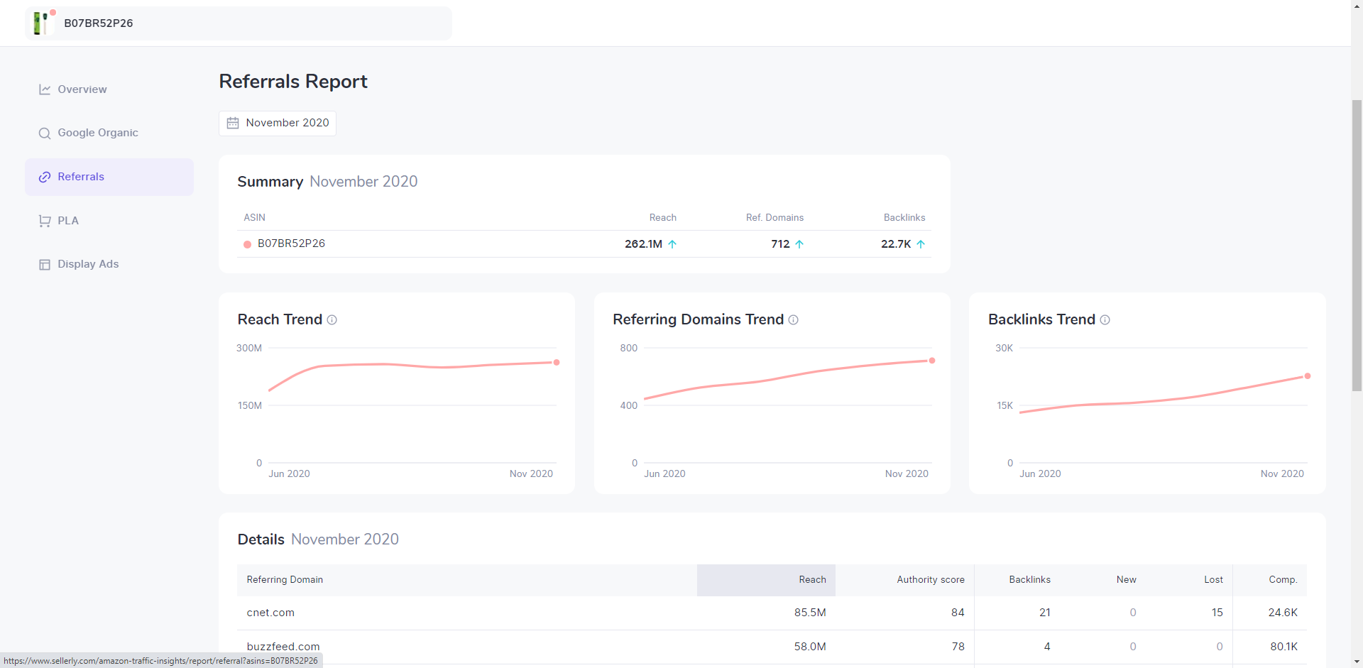Click the 712 Ref. Domains summary value
The width and height of the screenshot is (1363, 668).
[x=780, y=243]
